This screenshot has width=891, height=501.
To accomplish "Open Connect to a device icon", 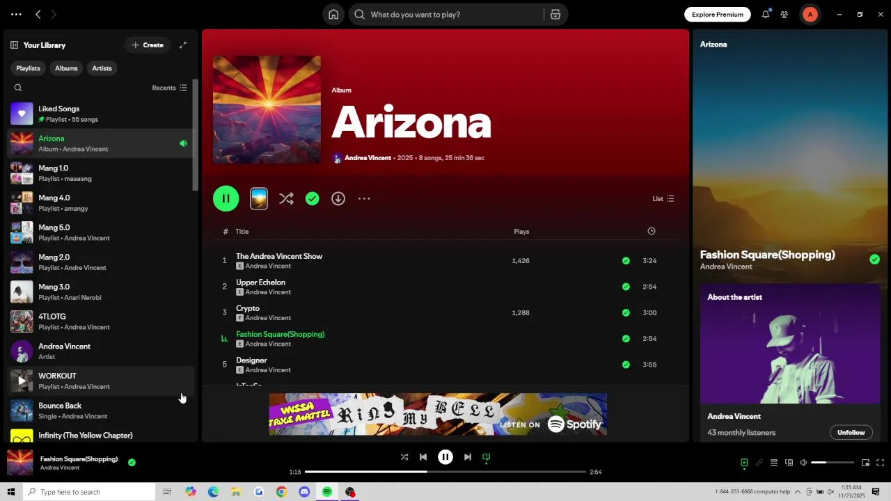I will tap(789, 463).
